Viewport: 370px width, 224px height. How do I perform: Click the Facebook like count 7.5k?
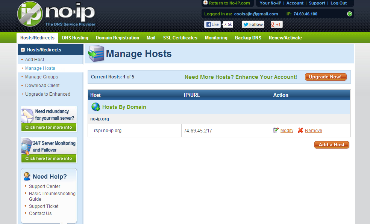(228, 24)
